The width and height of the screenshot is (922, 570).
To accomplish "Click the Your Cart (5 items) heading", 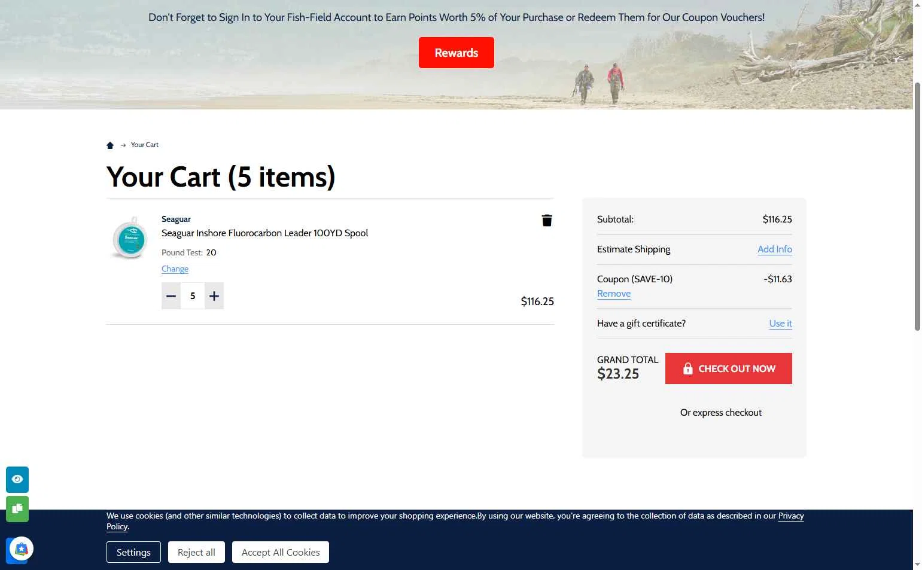I will pyautogui.click(x=221, y=177).
